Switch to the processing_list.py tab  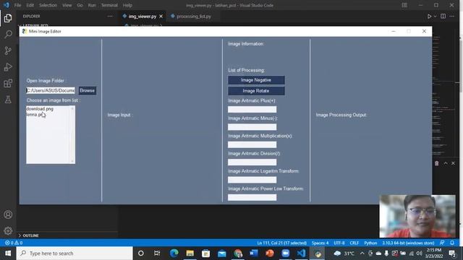click(x=193, y=17)
